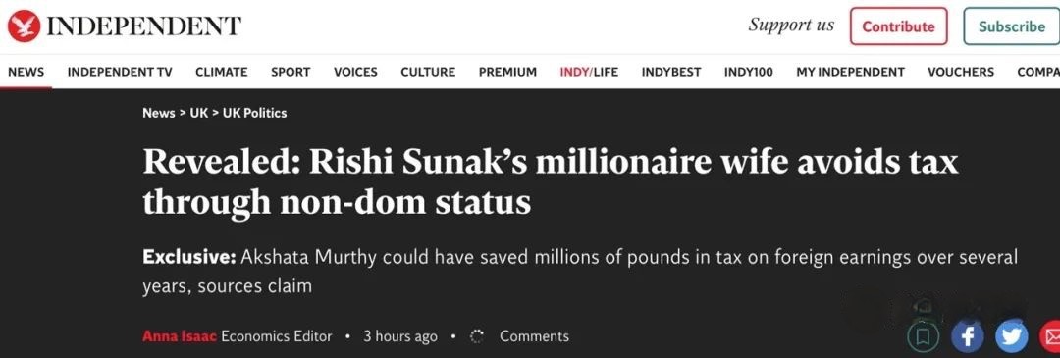Click the Independent wordmark to go home
1060x358 pixels.
[146, 26]
